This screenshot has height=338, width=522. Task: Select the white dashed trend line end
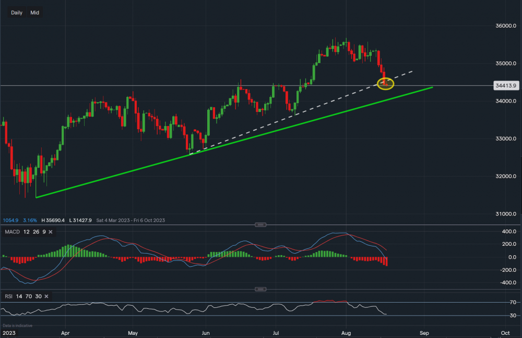[412, 71]
